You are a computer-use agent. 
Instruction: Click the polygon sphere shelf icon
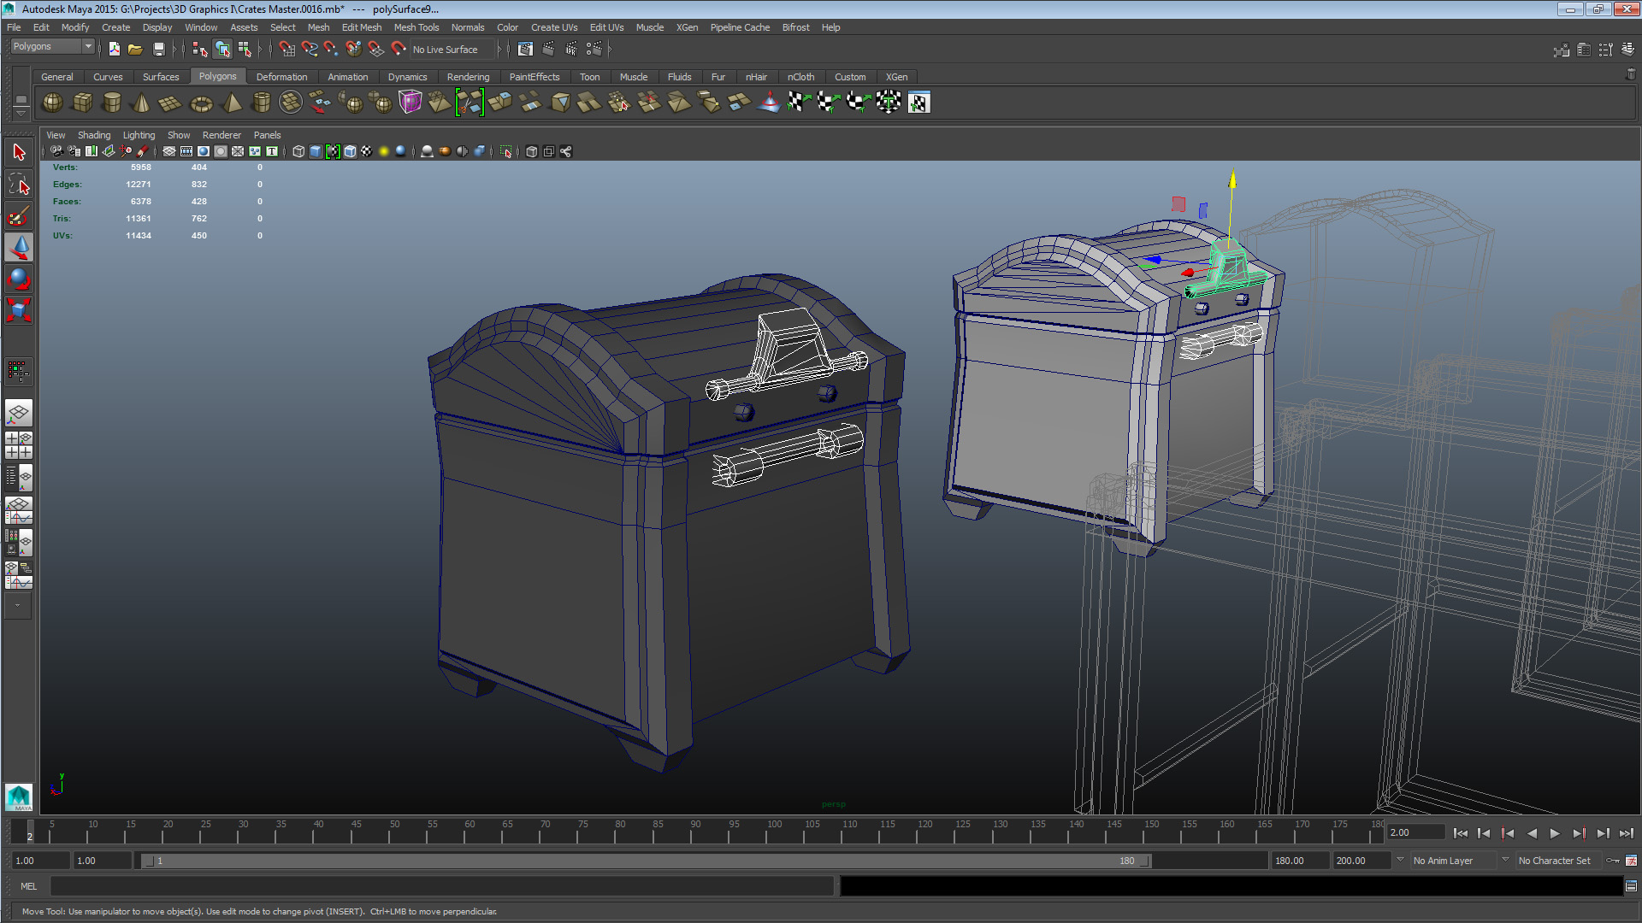pyautogui.click(x=52, y=103)
